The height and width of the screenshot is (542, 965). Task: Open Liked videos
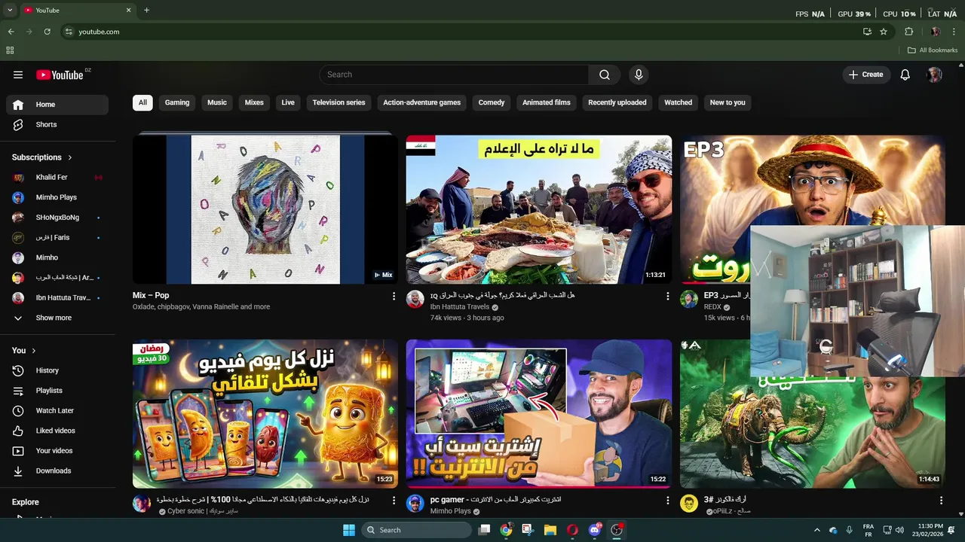pyautogui.click(x=57, y=431)
